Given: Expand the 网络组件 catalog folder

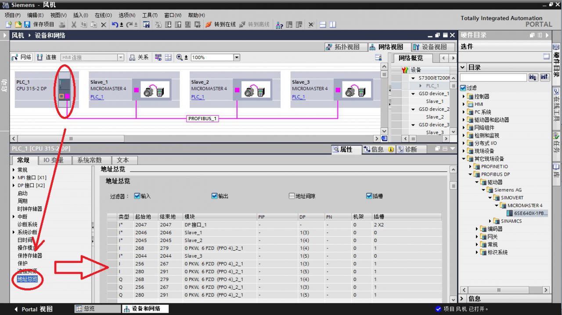Looking at the screenshot, I should [x=464, y=127].
